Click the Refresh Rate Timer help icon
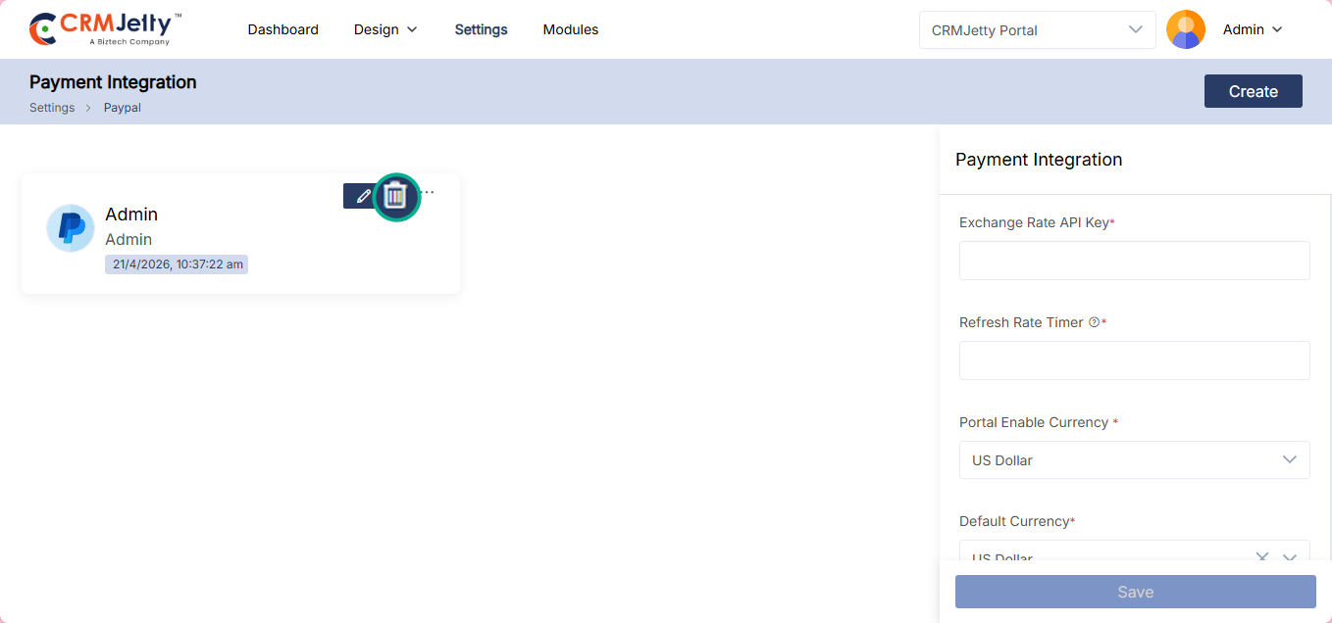 click(1094, 322)
